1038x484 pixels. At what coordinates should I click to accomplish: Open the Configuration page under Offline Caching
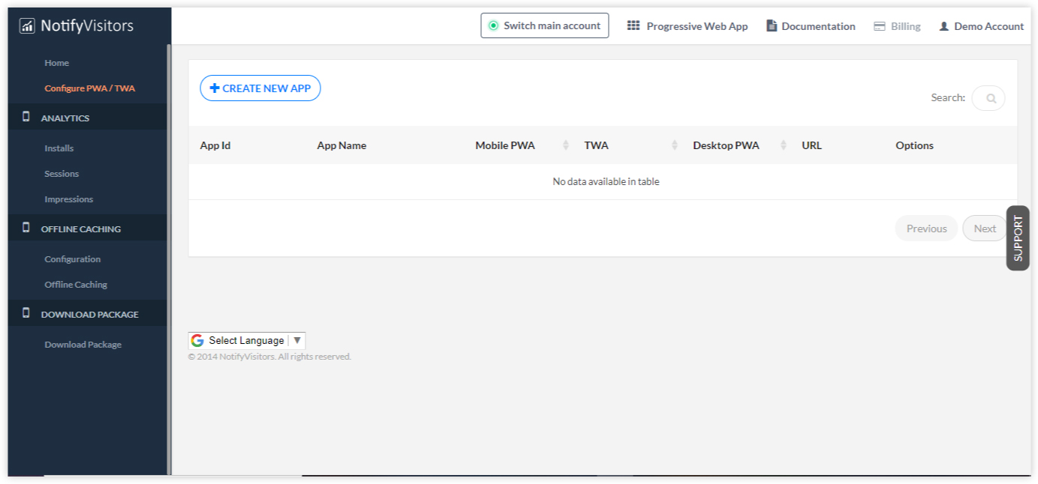coord(72,259)
